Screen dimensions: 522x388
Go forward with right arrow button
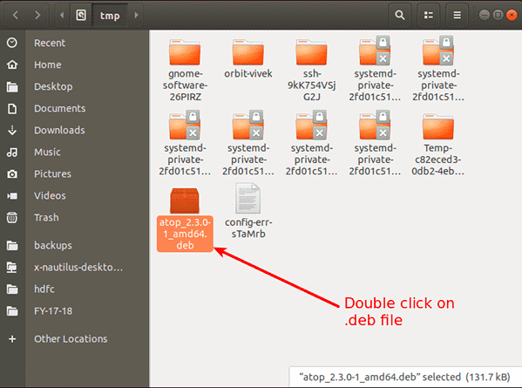click(x=37, y=15)
